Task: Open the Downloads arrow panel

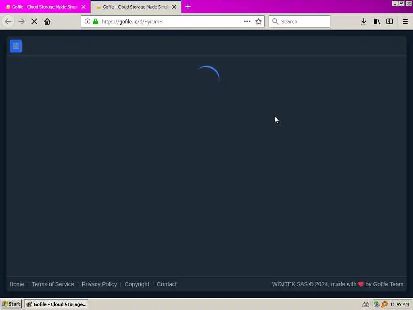Action: click(364, 21)
